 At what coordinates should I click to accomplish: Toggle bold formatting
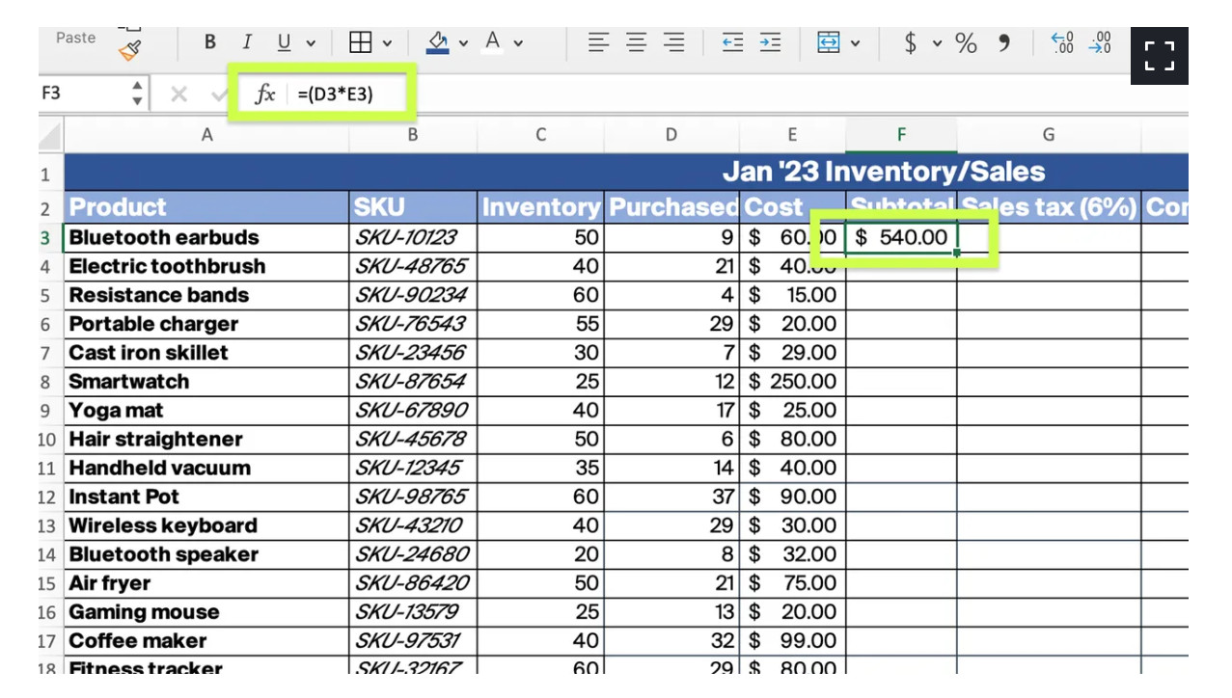[209, 42]
